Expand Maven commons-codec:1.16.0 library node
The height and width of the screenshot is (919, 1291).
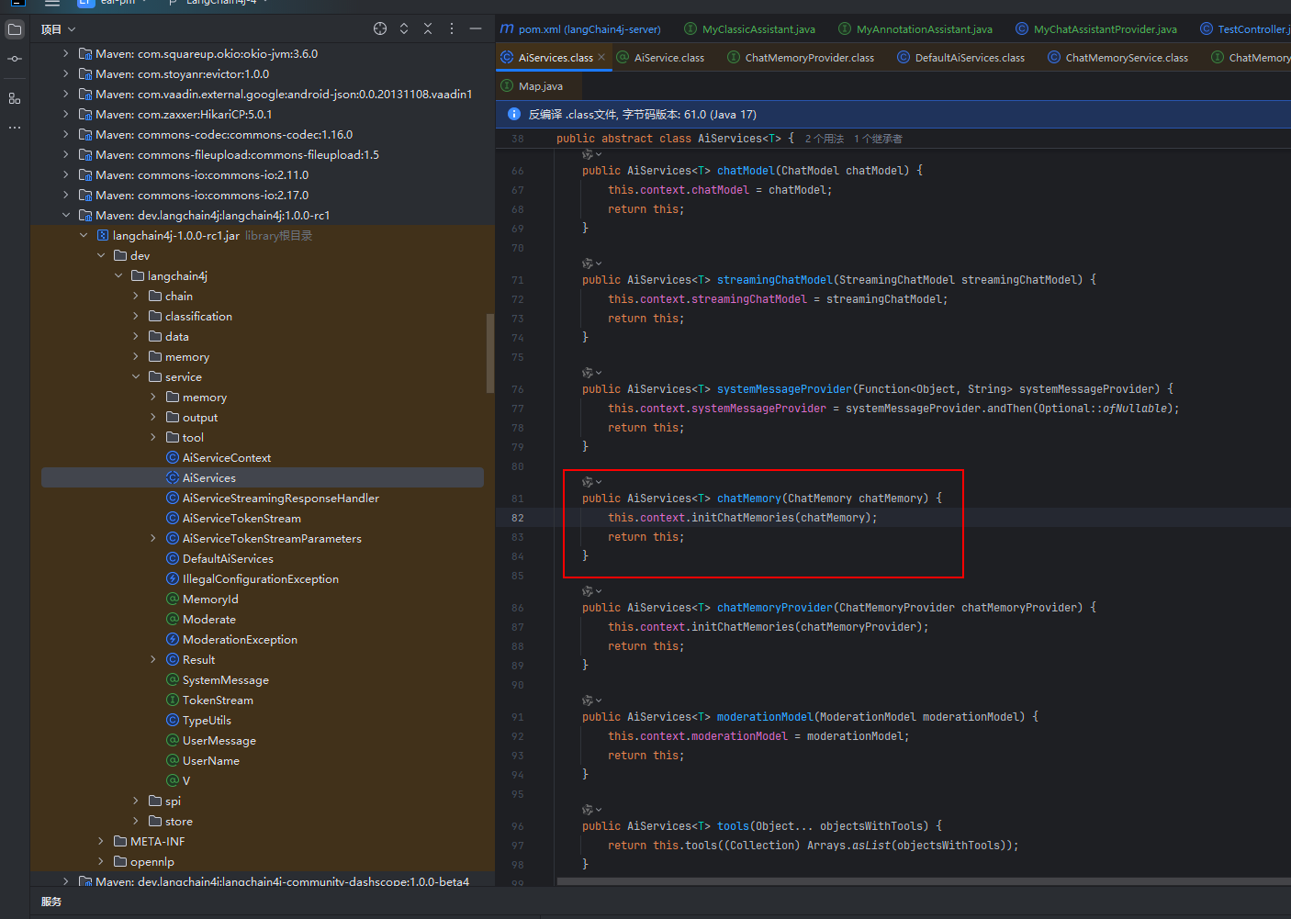click(65, 135)
